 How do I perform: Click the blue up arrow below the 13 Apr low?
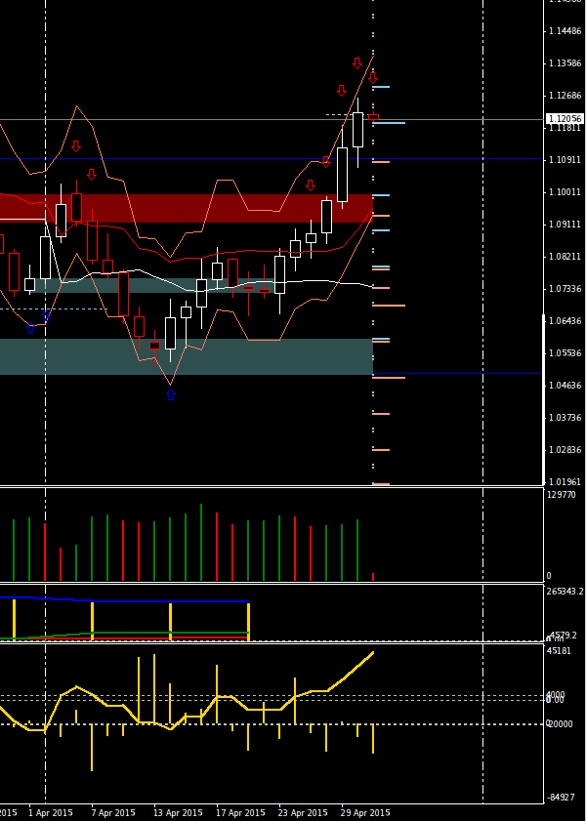coord(171,394)
